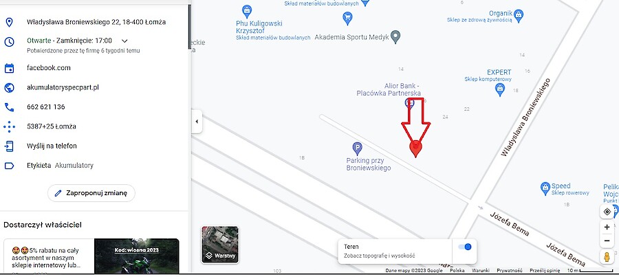This screenshot has width=619, height=279.
Task: Select Wyślij na telefon option
Action: point(52,146)
